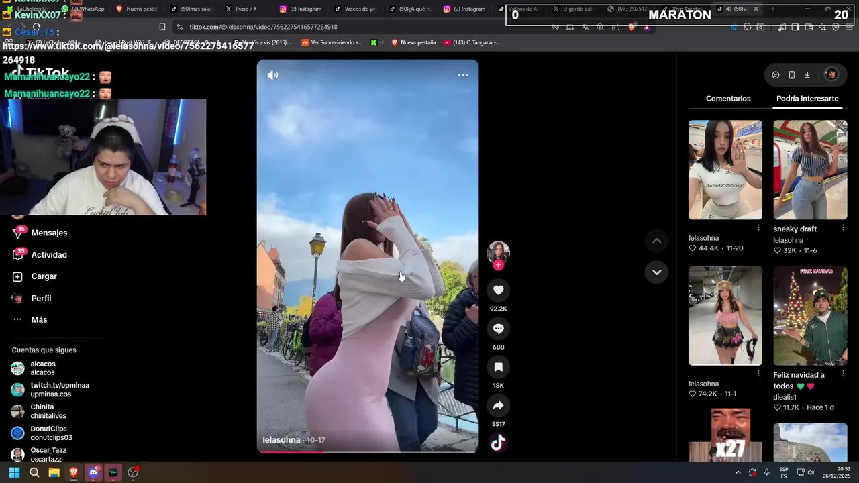Image resolution: width=859 pixels, height=483 pixels.
Task: Open Mensajes in the TikTok sidebar
Action: click(40, 233)
